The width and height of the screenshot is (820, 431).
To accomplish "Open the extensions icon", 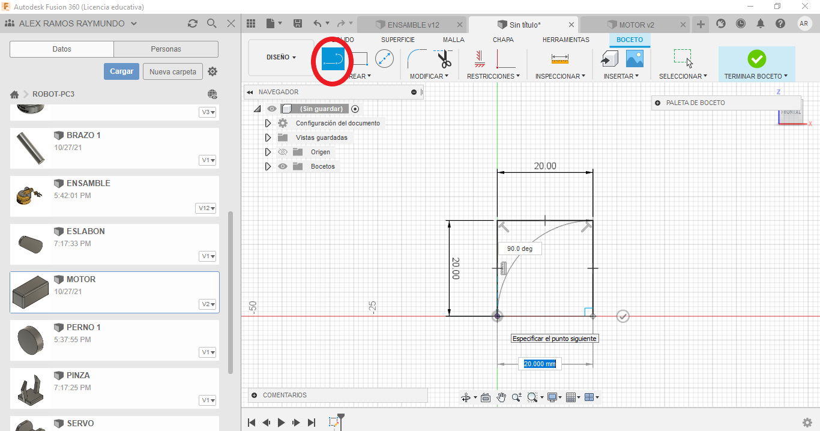I will click(721, 23).
